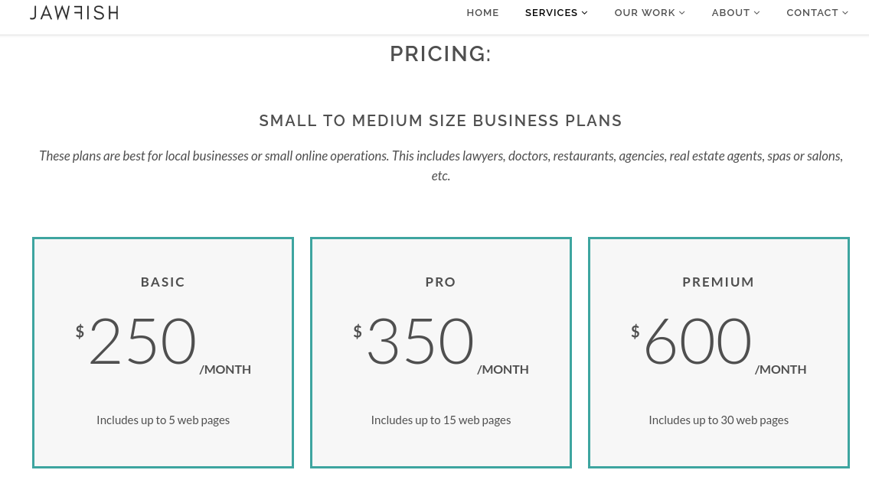
Task: Click the About nav label
Action: (x=730, y=13)
